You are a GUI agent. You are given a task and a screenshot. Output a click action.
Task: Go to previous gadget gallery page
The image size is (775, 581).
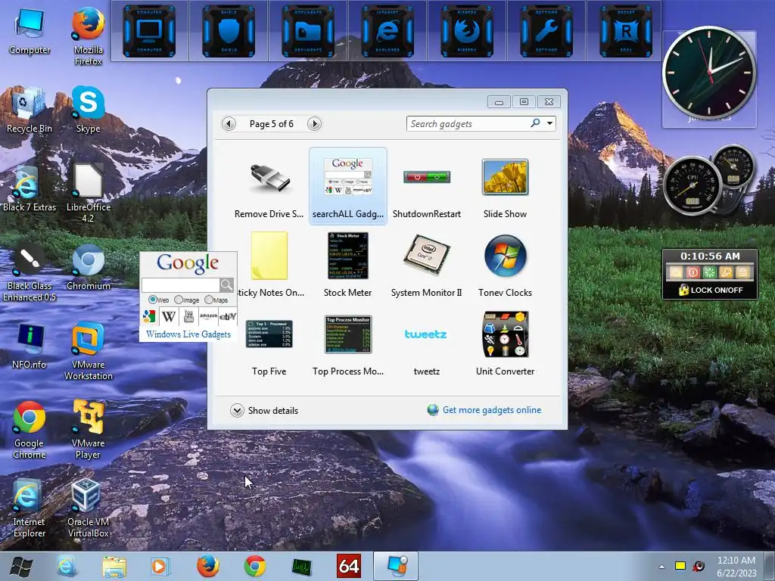click(229, 123)
